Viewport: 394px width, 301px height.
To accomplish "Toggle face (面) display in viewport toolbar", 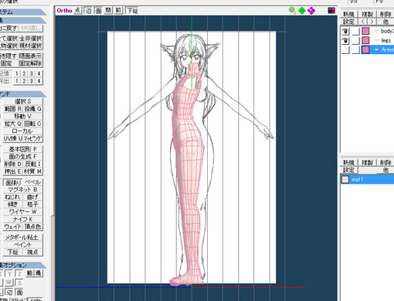I will (x=98, y=11).
